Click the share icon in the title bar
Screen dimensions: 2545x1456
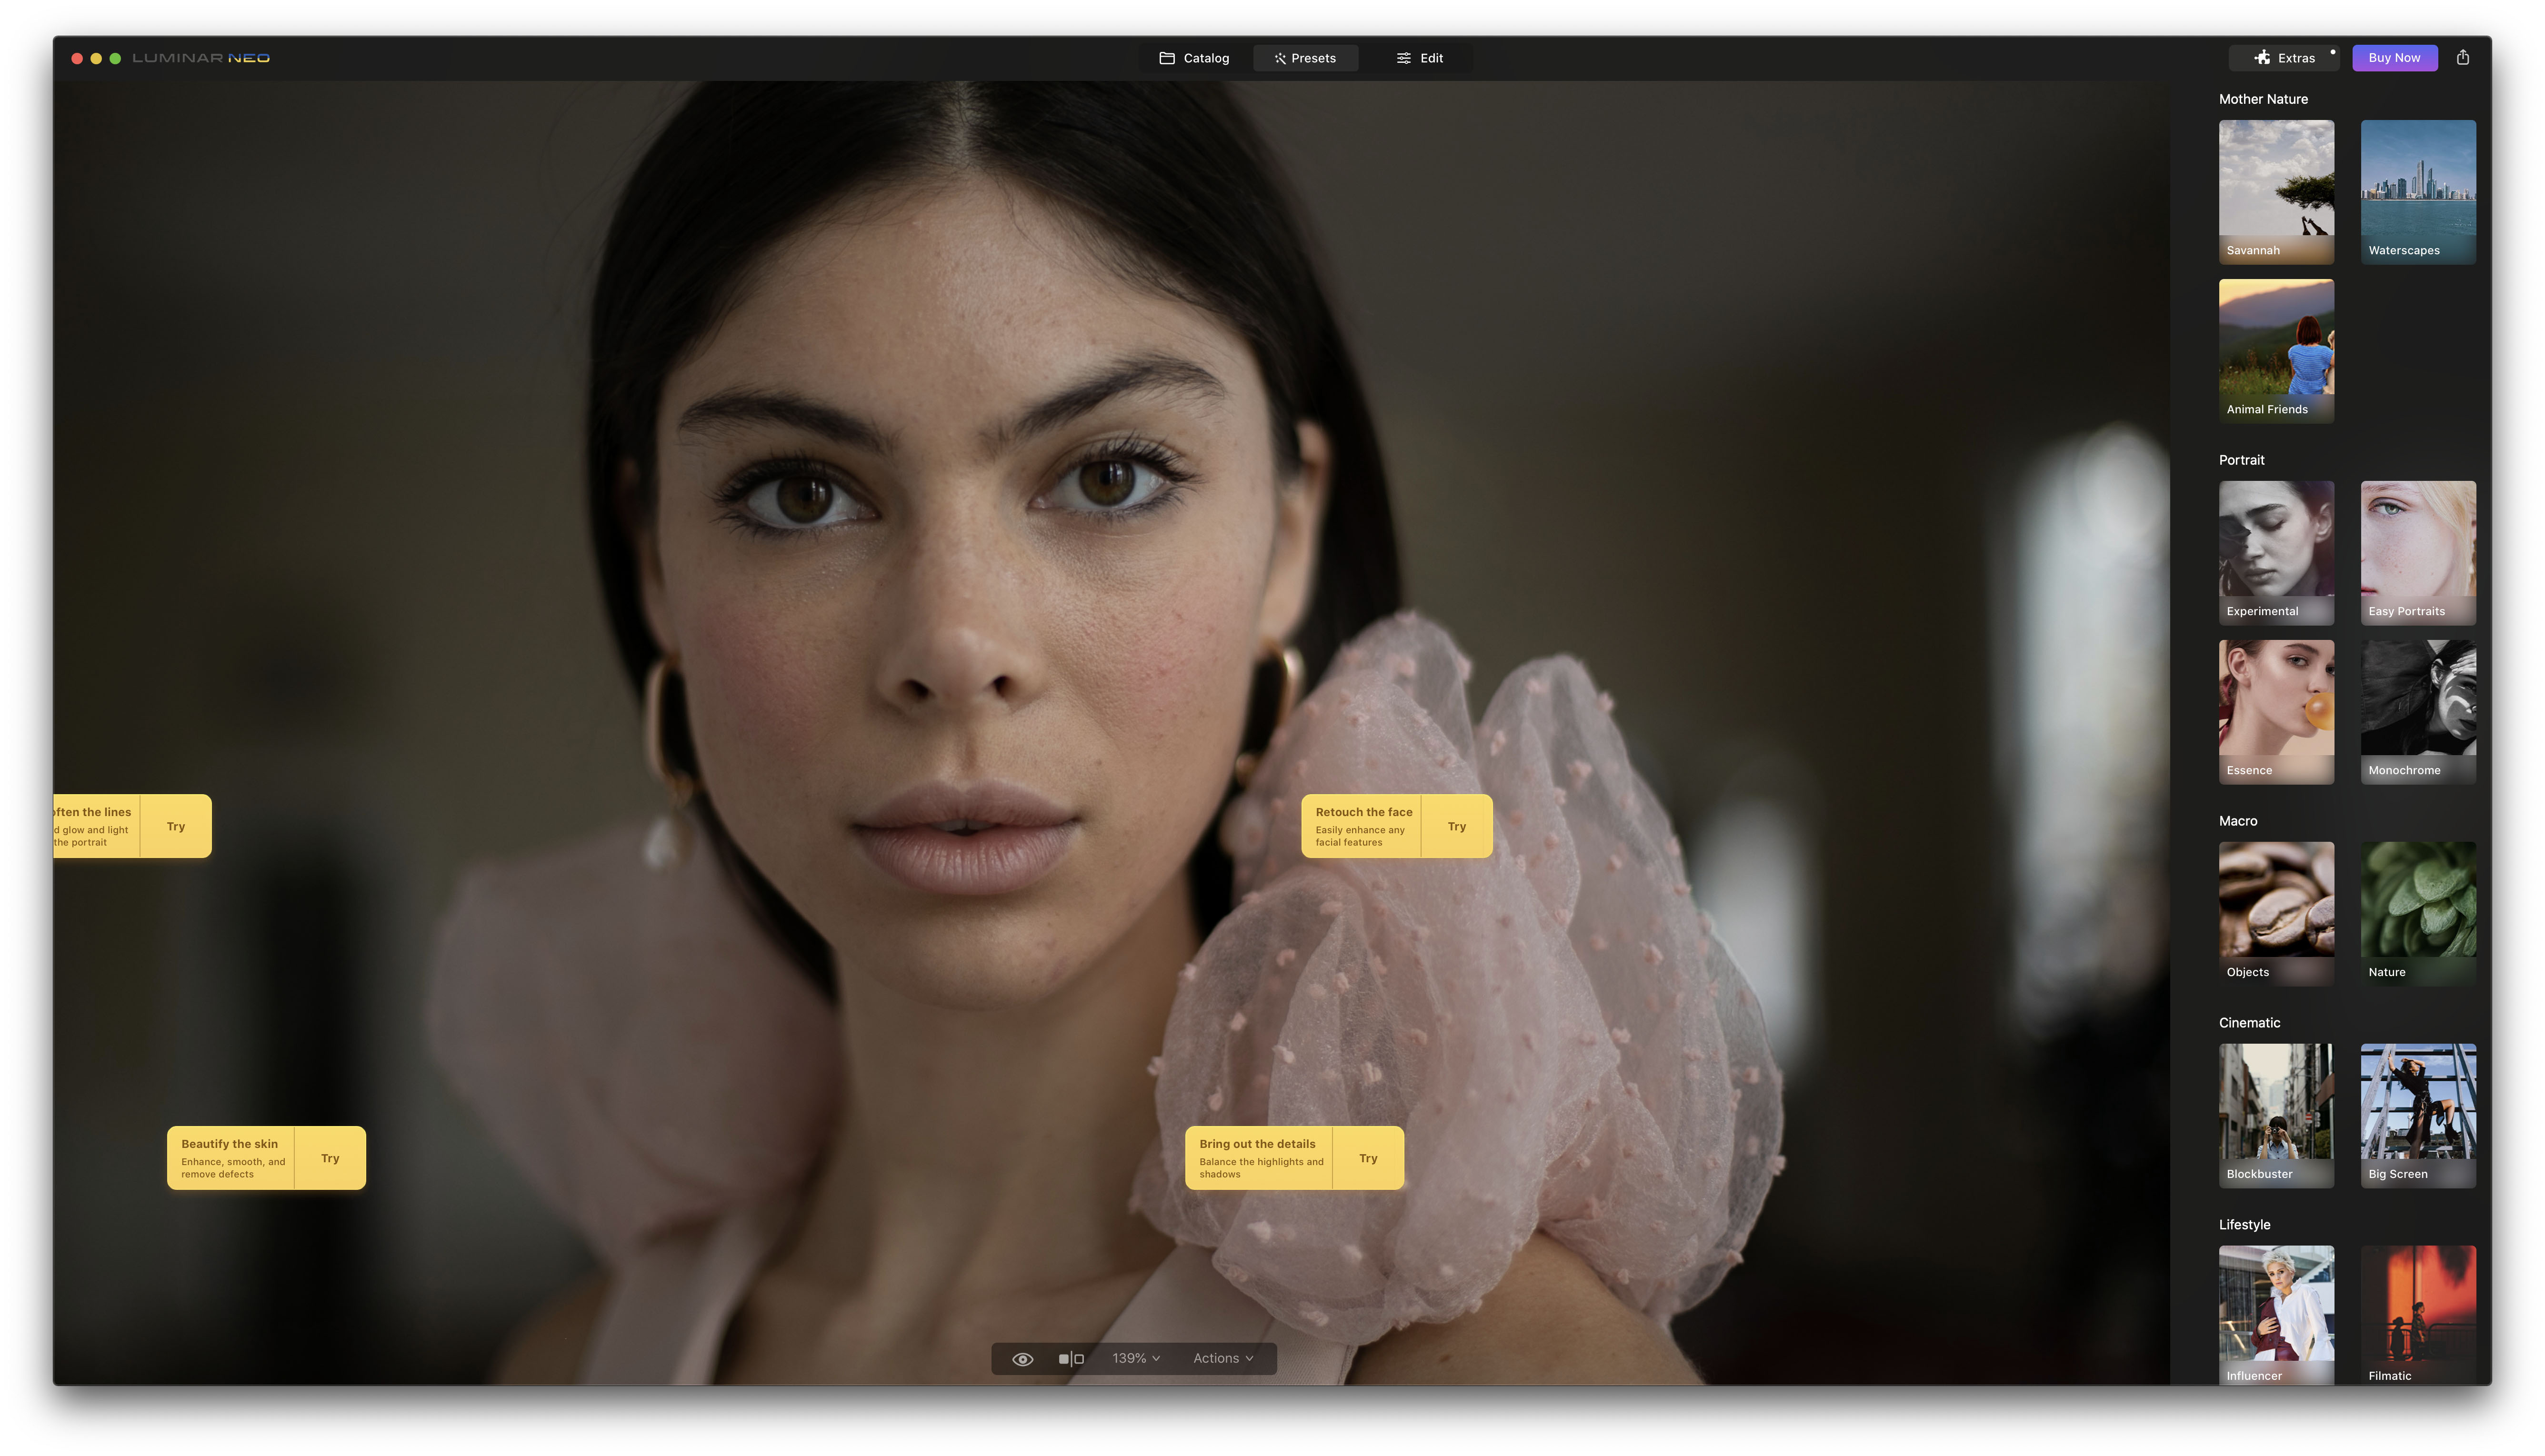[x=2462, y=58]
